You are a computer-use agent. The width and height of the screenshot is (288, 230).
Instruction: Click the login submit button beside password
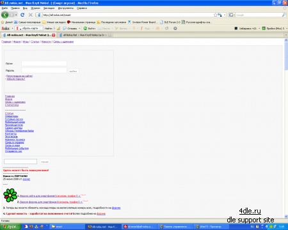coord(73,71)
